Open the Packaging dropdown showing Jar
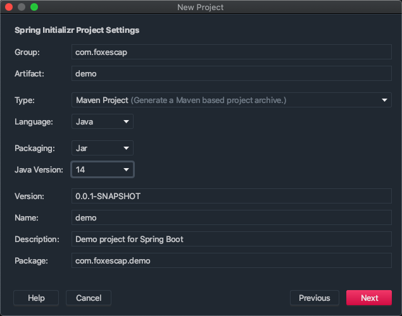 click(x=102, y=148)
